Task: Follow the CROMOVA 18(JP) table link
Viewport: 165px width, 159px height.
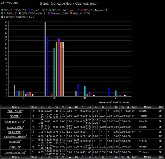Action: pyautogui.click(x=14, y=152)
